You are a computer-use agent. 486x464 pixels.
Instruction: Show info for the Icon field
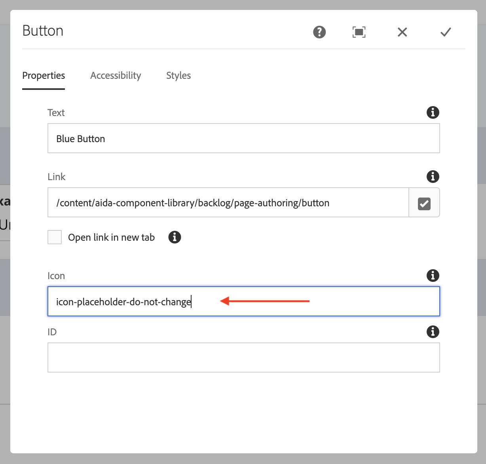tap(433, 276)
